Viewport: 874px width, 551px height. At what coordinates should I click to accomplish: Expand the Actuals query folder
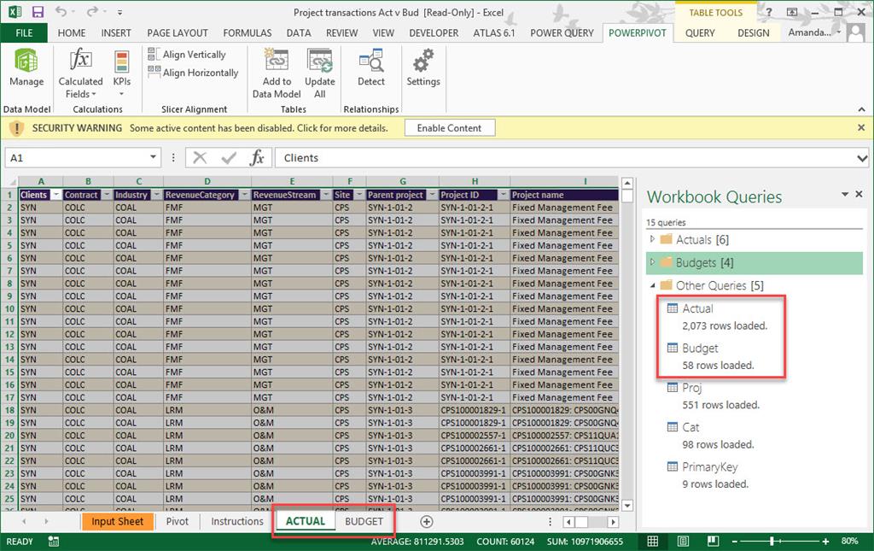tap(654, 240)
